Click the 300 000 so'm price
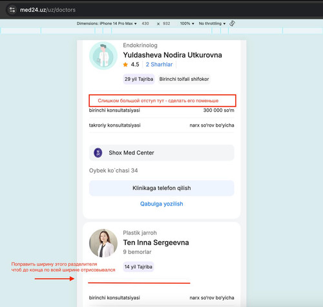Image resolution: width=323 pixels, height=307 pixels. (218, 111)
